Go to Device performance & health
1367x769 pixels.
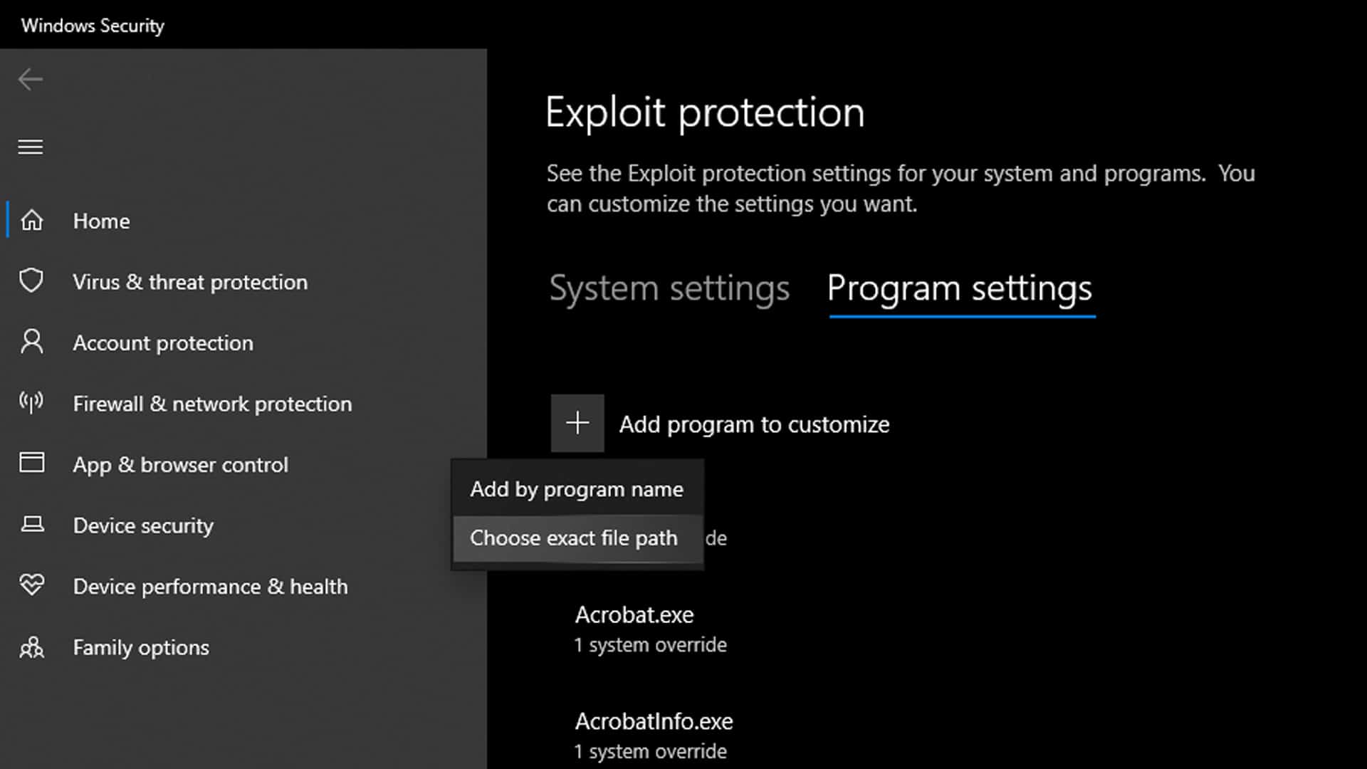point(210,587)
